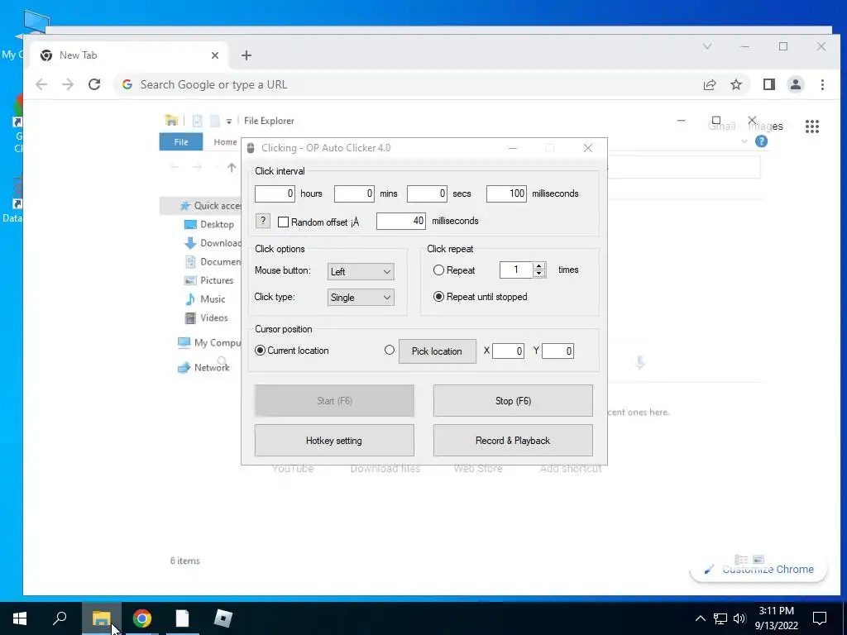The height and width of the screenshot is (635, 847).
Task: Enable the Random offset checkbox
Action: coord(283,222)
